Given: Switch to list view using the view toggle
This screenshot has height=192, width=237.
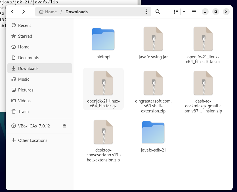Looking at the screenshot, I should tap(176, 12).
